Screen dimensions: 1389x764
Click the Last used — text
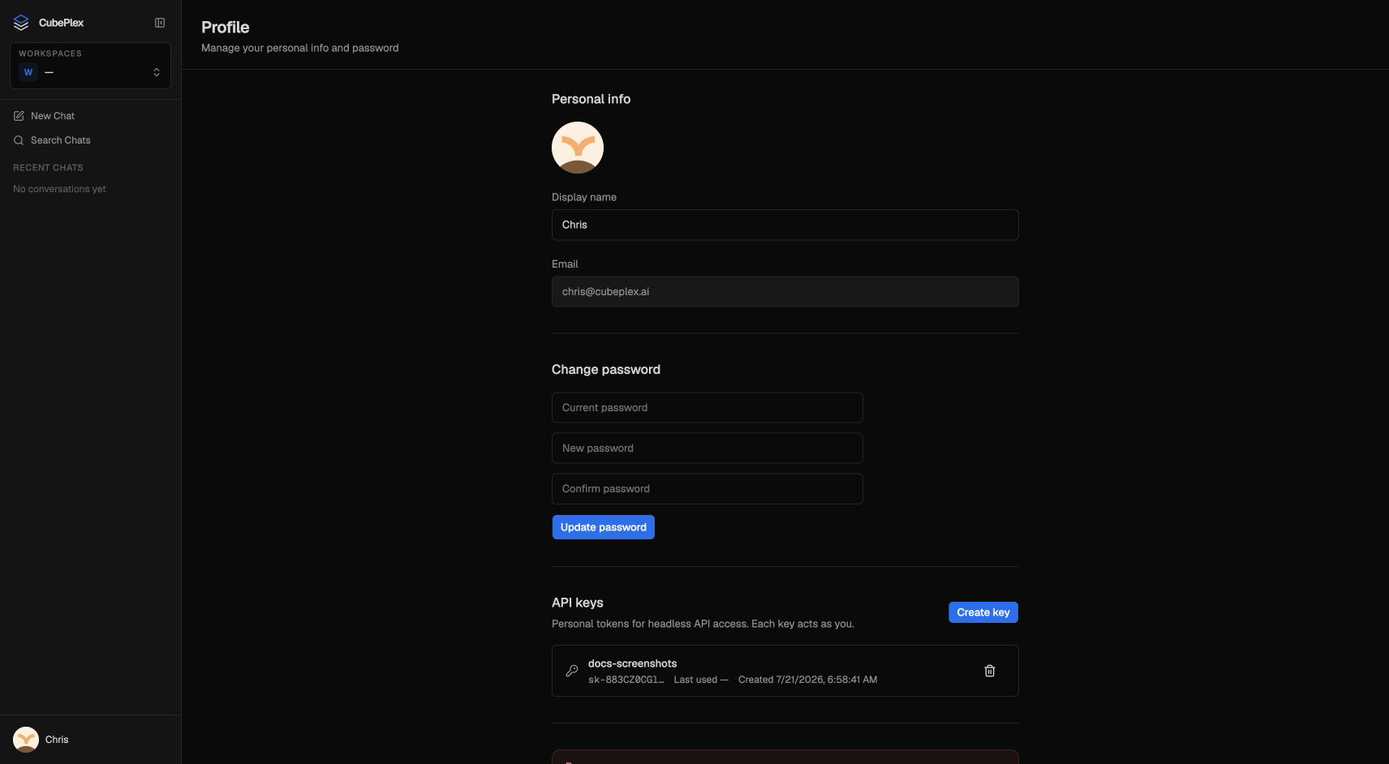tap(701, 680)
